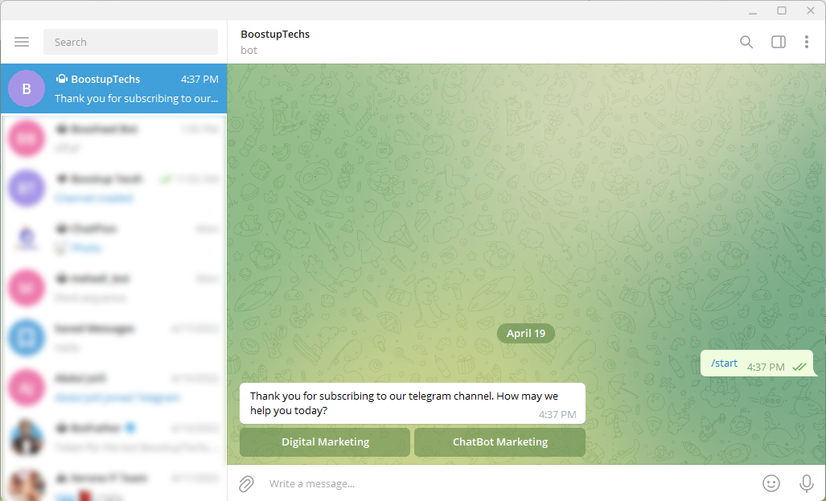
Task: Select the BoostupTechs chat in the list
Action: click(113, 88)
